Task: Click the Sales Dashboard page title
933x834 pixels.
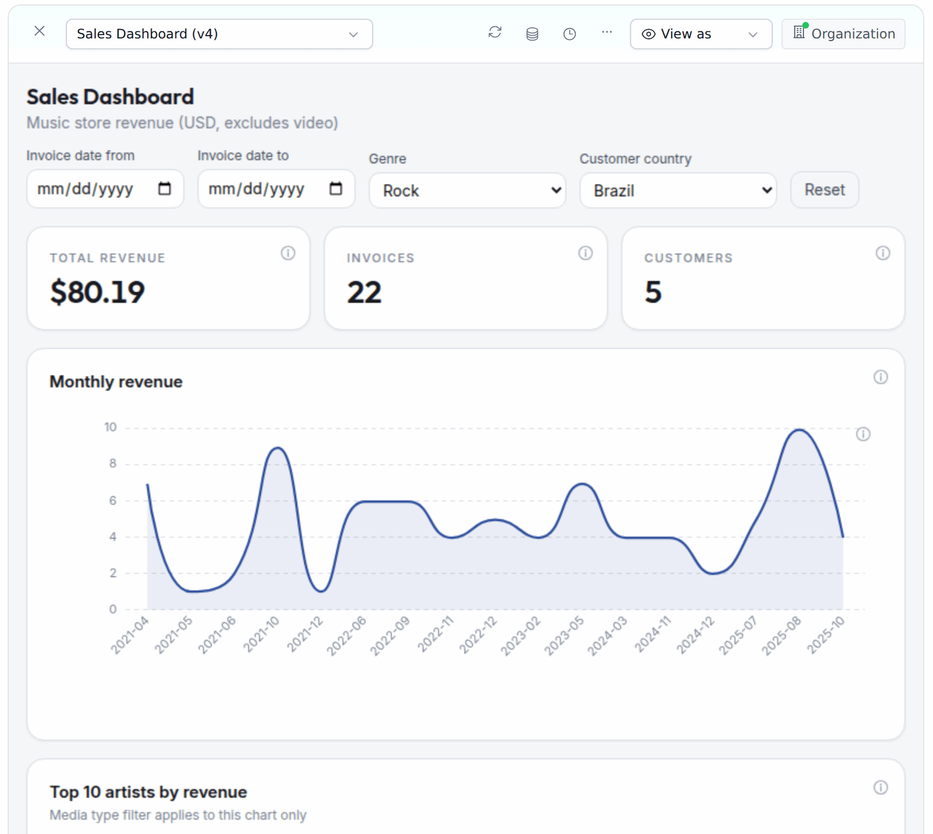Action: pyautogui.click(x=110, y=97)
